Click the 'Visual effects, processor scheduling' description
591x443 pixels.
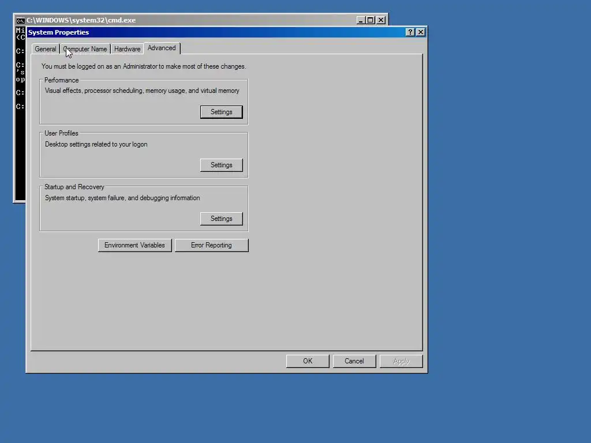coord(142,91)
